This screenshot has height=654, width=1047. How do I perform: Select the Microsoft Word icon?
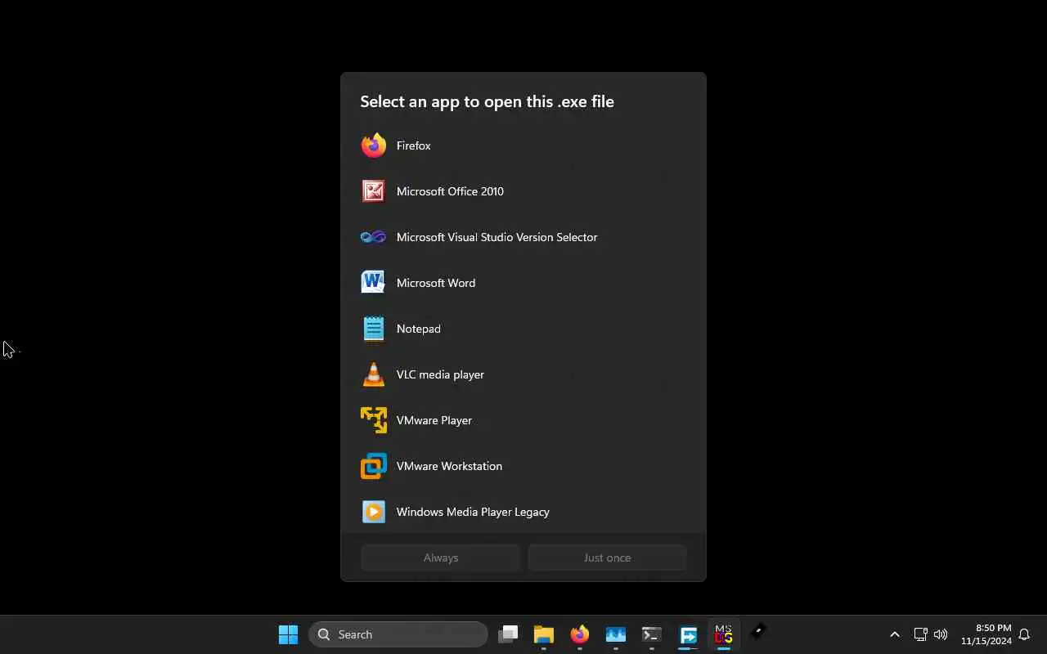[374, 283]
